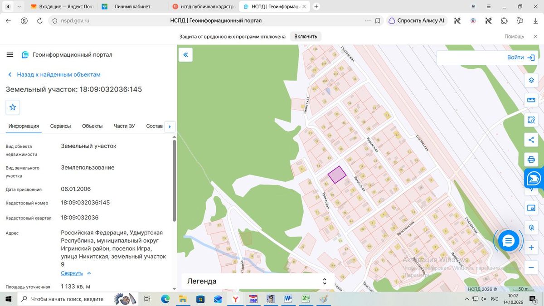Add the land plot to favorites with the star
This screenshot has height=306, width=544.
13,107
